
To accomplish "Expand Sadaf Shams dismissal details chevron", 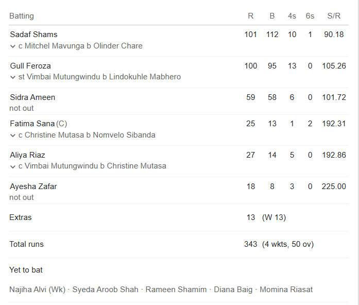I will 13,46.
